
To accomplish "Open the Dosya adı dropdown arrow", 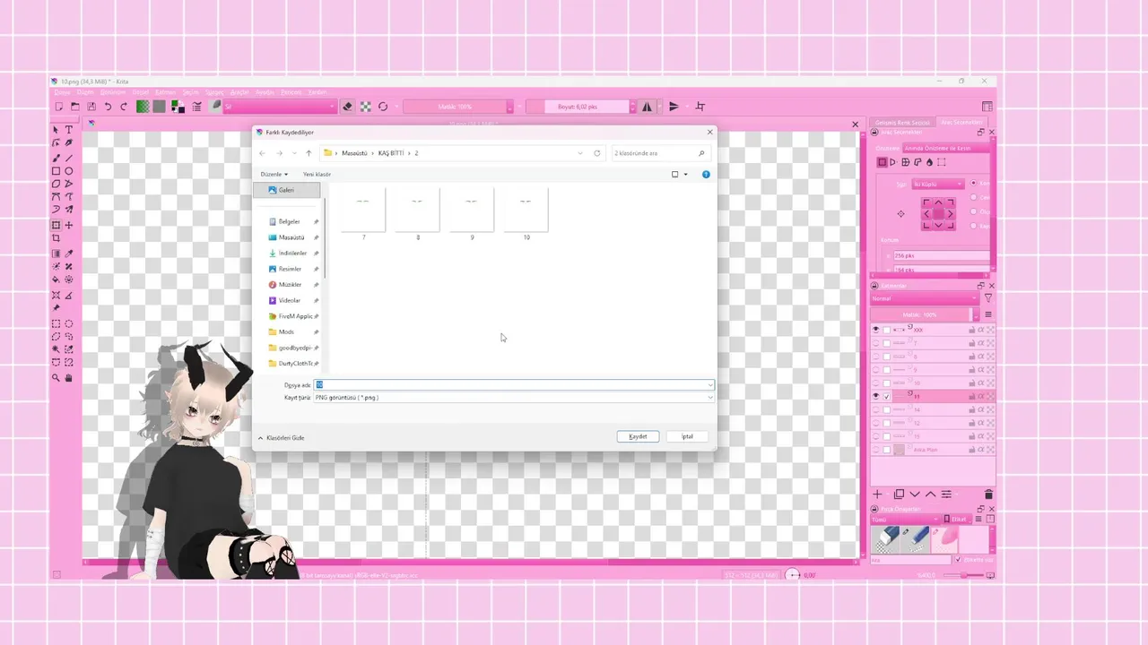I will coord(710,385).
